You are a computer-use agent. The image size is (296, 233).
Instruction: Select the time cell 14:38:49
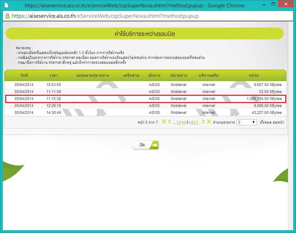coord(54,112)
